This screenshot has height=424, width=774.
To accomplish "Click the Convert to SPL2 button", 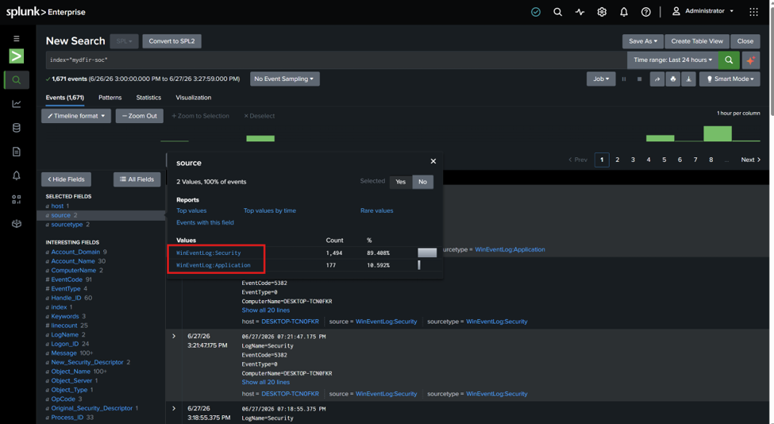I will coord(171,41).
